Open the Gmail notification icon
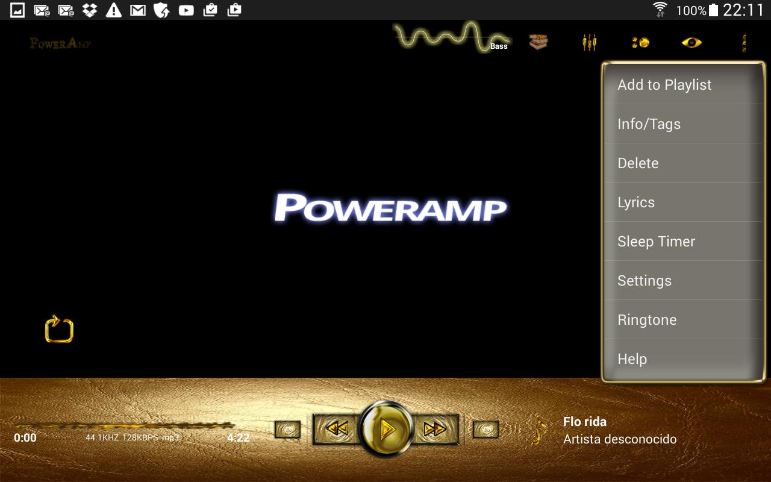771x482 pixels. pos(138,10)
